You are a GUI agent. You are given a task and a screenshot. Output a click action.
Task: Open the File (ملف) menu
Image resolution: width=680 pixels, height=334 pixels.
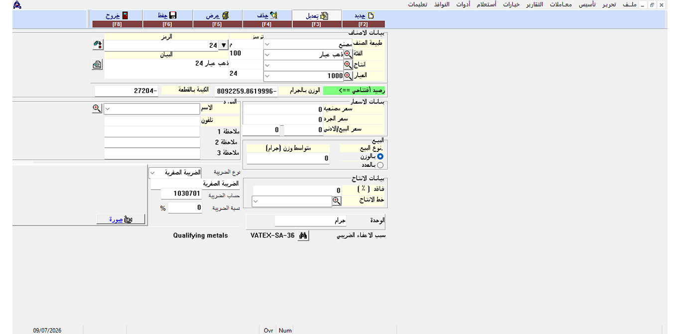click(x=630, y=4)
